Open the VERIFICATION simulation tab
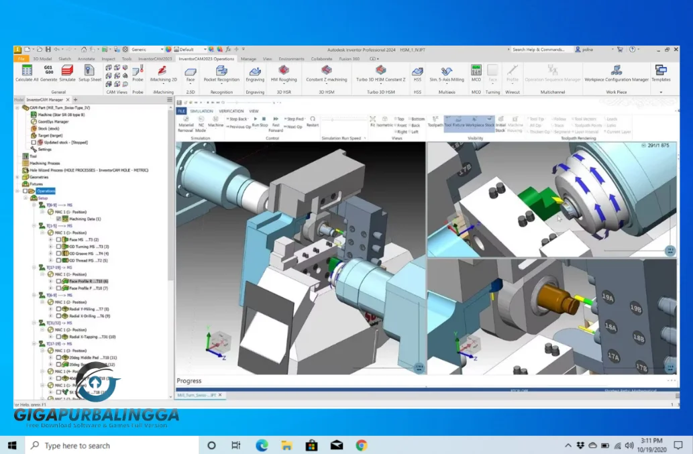Viewport: 693px width, 454px height. click(231, 111)
